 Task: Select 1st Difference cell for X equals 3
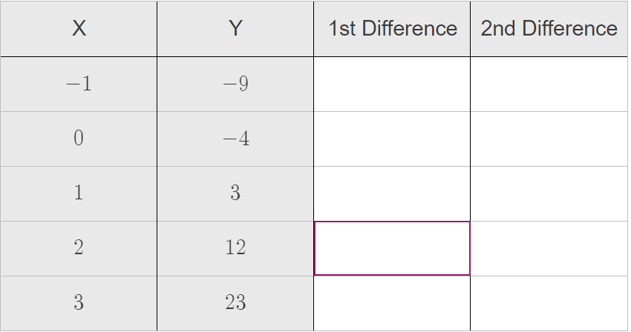[392, 303]
